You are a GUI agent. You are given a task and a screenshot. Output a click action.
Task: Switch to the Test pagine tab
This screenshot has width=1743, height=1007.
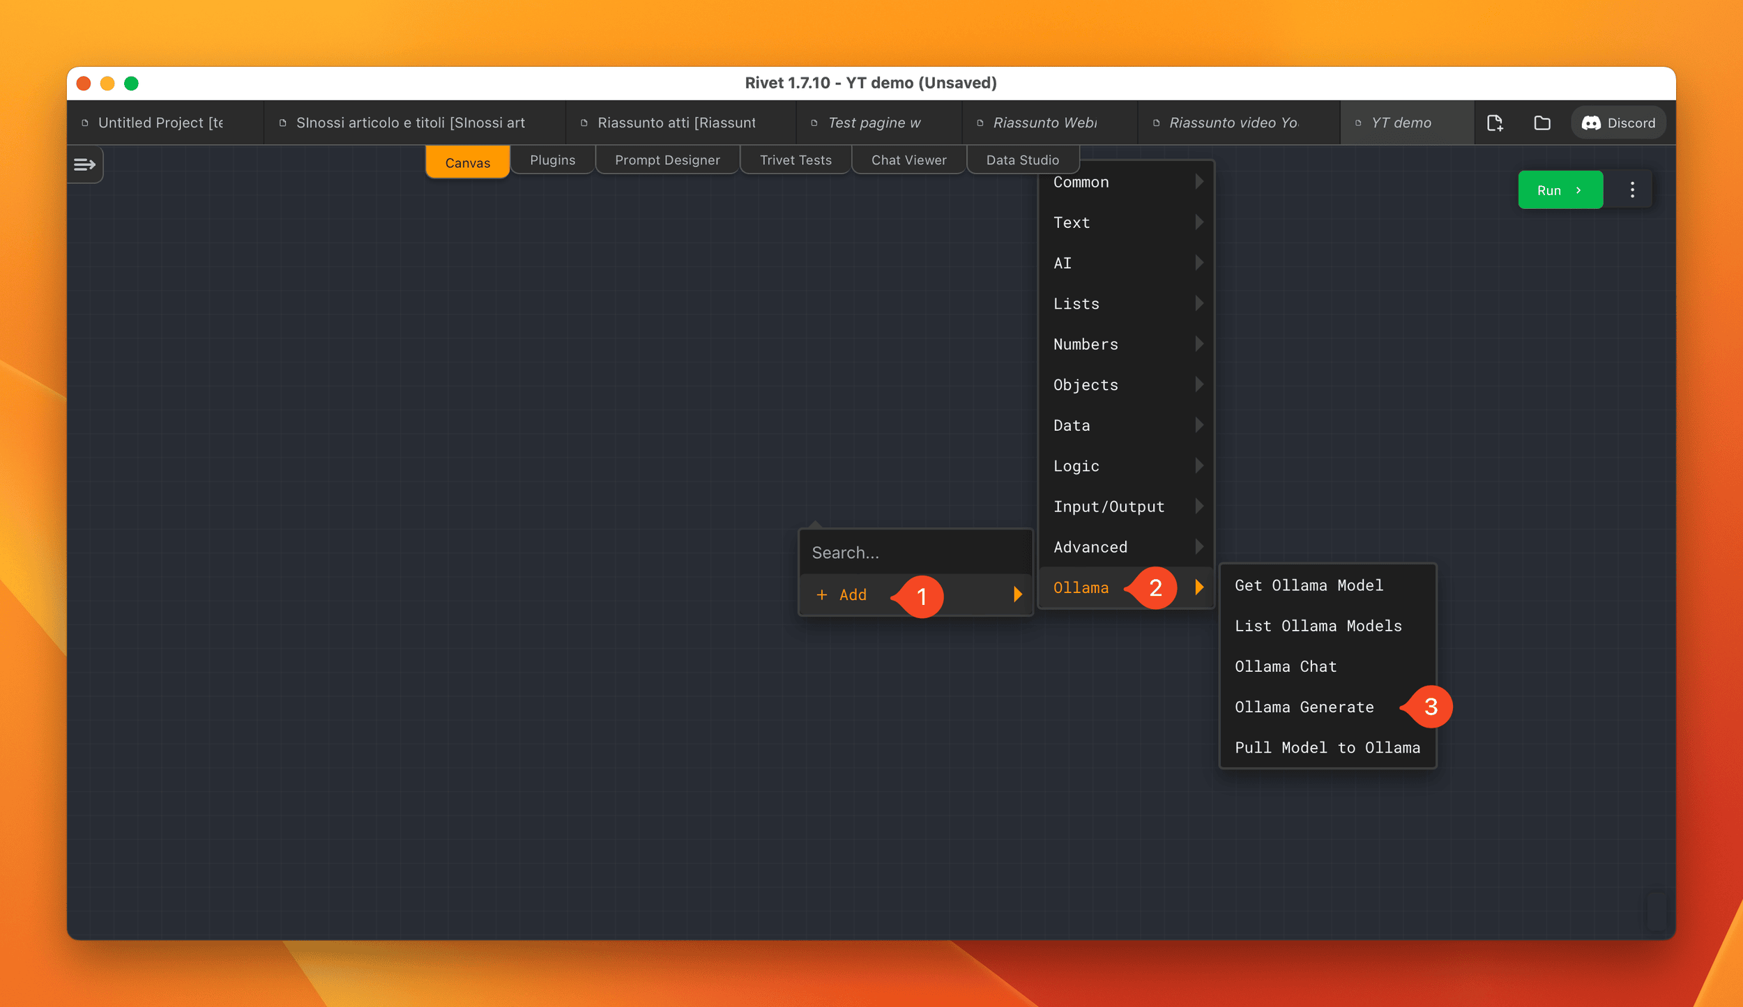tap(879, 123)
